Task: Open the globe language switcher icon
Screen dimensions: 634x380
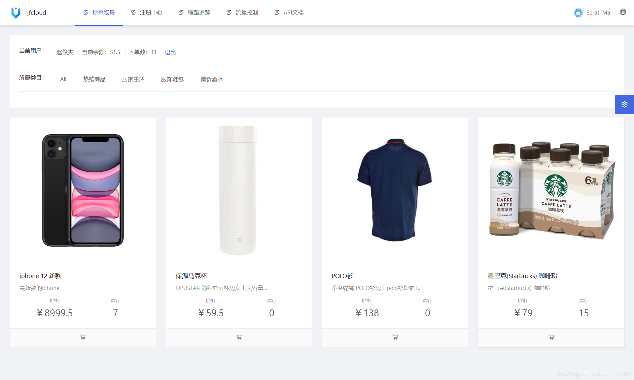Action: pyautogui.click(x=623, y=12)
